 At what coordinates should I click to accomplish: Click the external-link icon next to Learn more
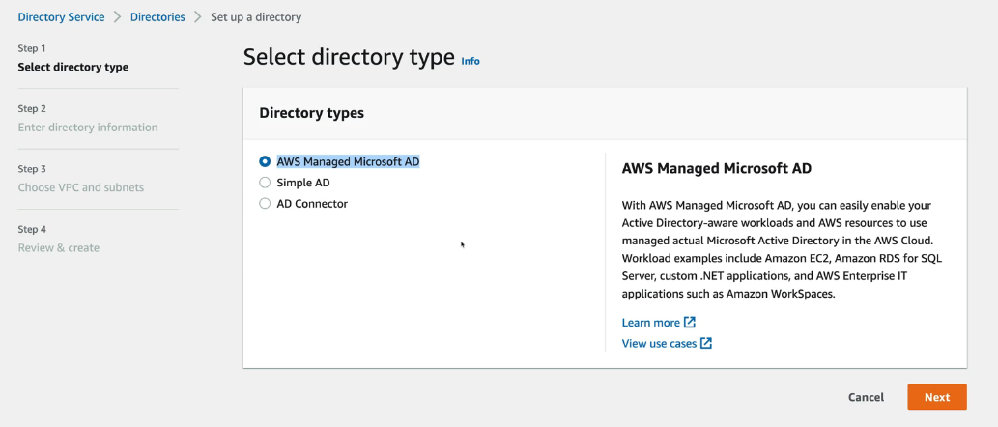point(689,322)
